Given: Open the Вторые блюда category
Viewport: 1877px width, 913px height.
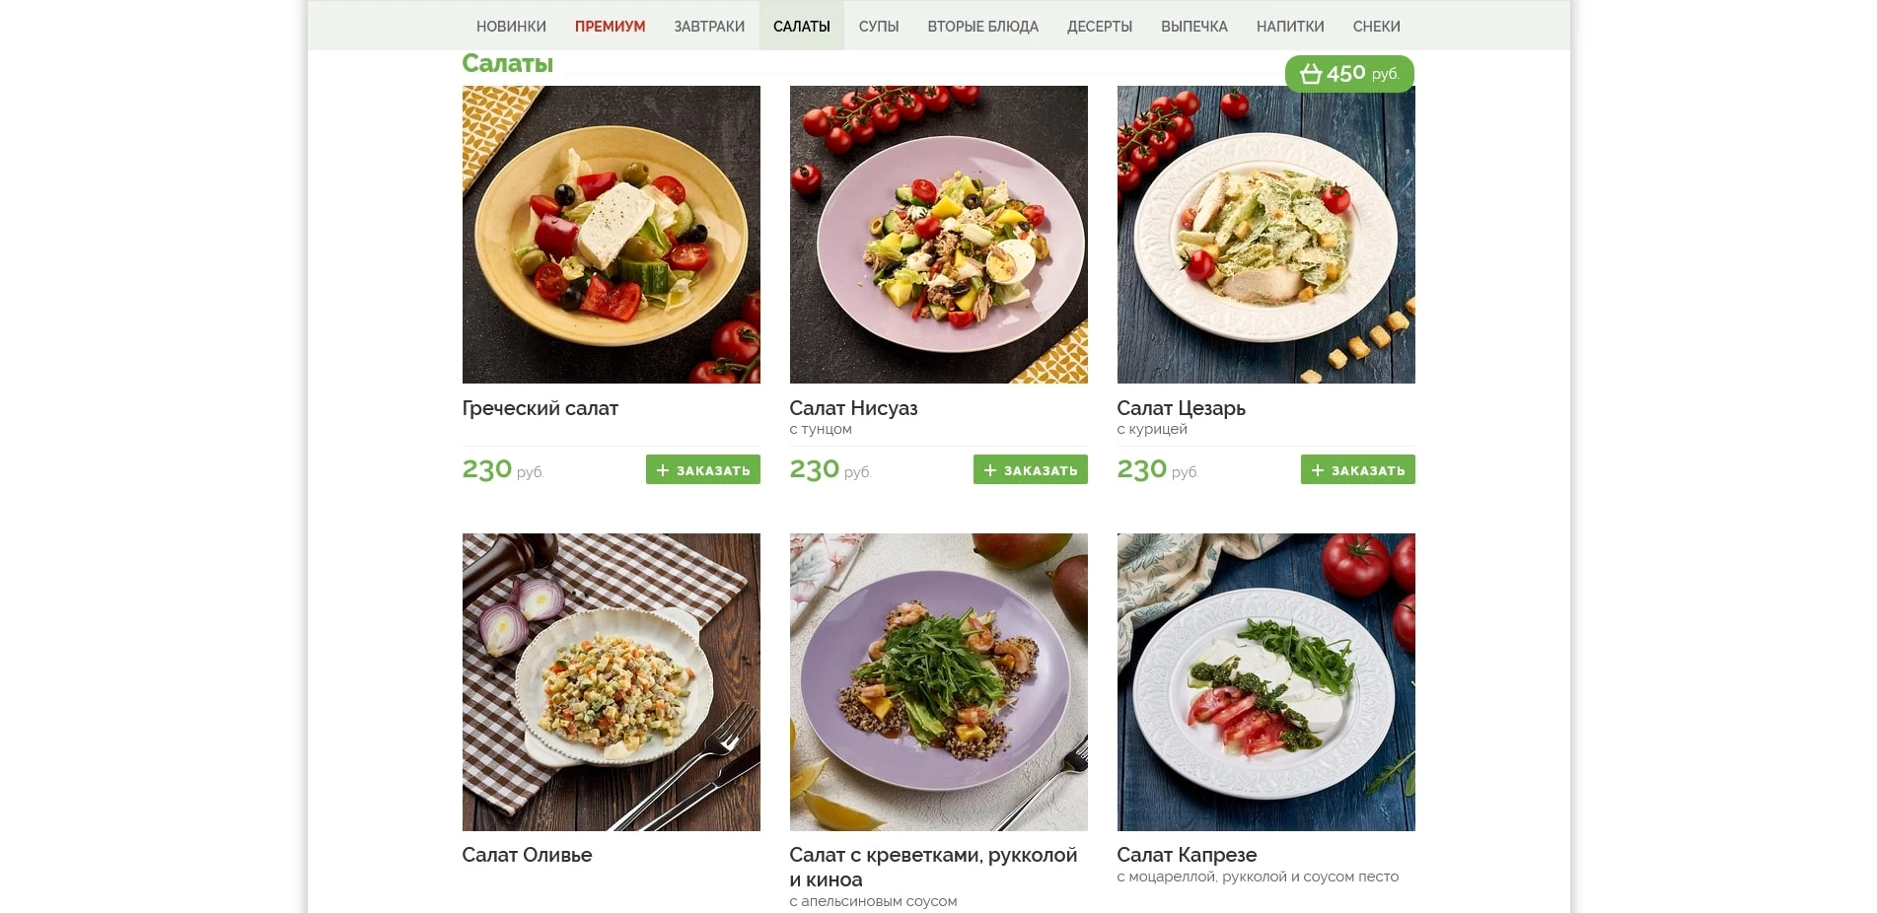Looking at the screenshot, I should click(982, 27).
